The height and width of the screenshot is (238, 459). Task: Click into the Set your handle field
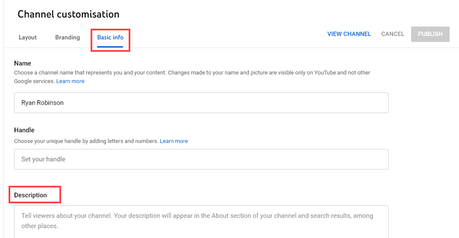pyautogui.click(x=201, y=159)
